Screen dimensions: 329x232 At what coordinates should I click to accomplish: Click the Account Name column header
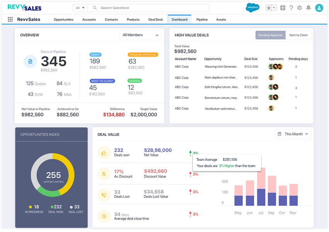tap(185, 59)
